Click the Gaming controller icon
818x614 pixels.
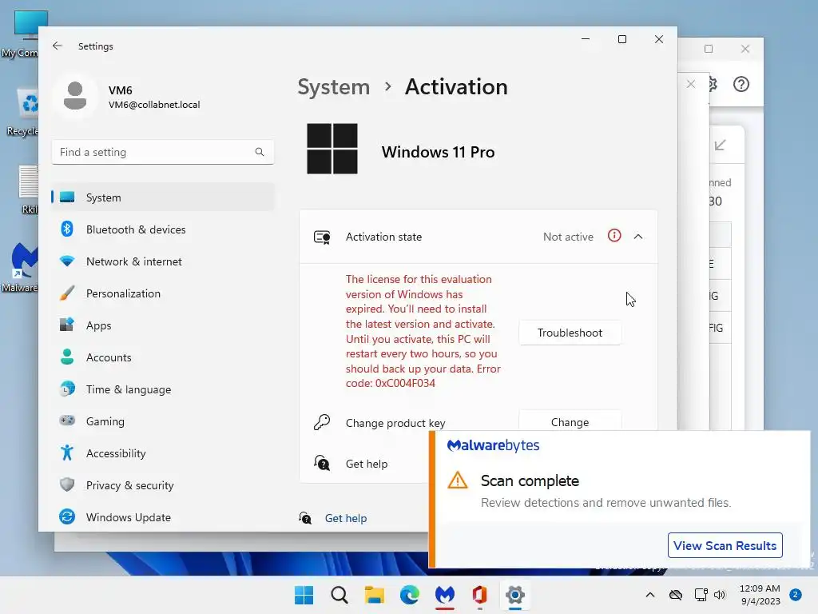click(x=67, y=421)
